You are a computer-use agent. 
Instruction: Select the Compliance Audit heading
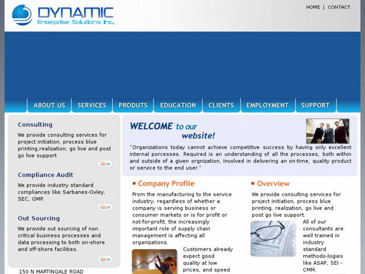click(x=45, y=174)
